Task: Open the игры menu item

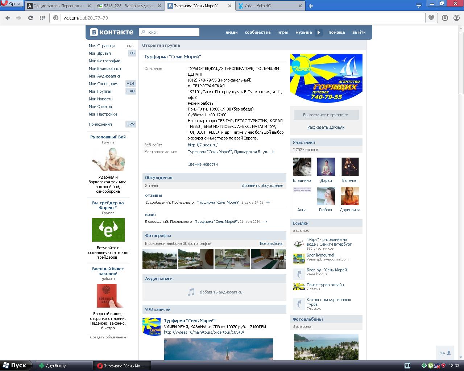Action: coord(283,32)
